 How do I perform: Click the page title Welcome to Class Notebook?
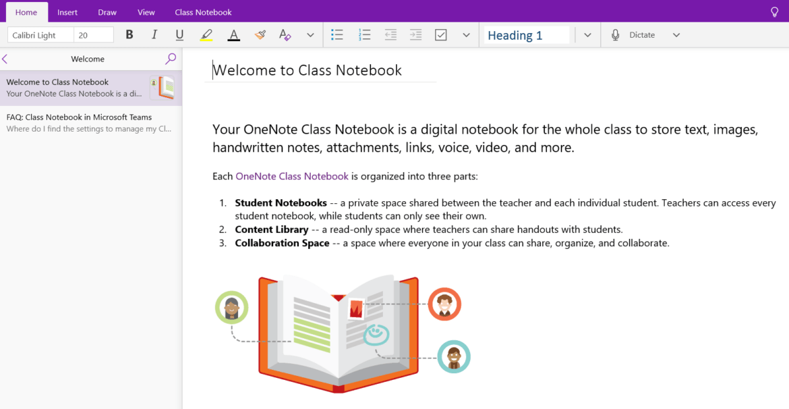307,70
